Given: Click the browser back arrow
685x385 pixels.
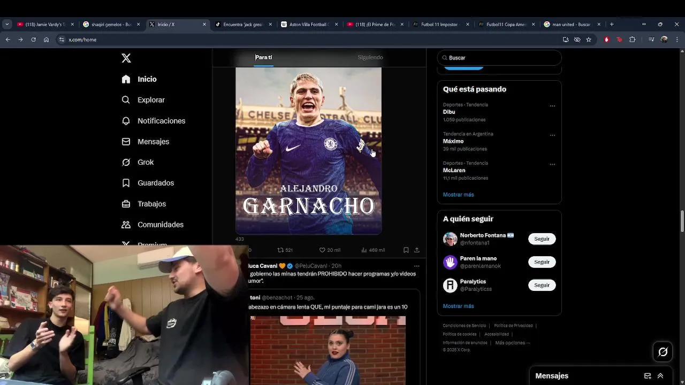Looking at the screenshot, I should [7, 40].
